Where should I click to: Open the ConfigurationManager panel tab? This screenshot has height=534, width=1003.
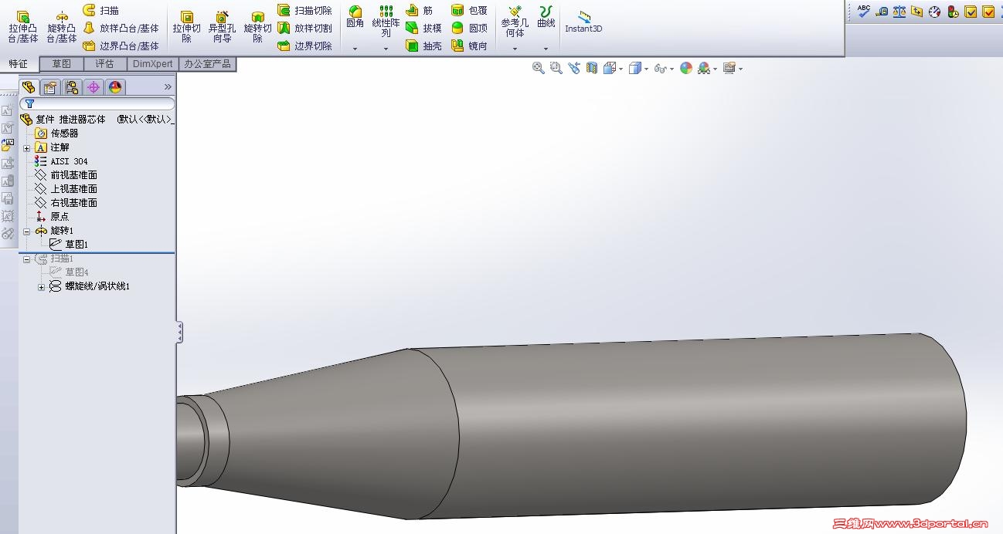[72, 86]
